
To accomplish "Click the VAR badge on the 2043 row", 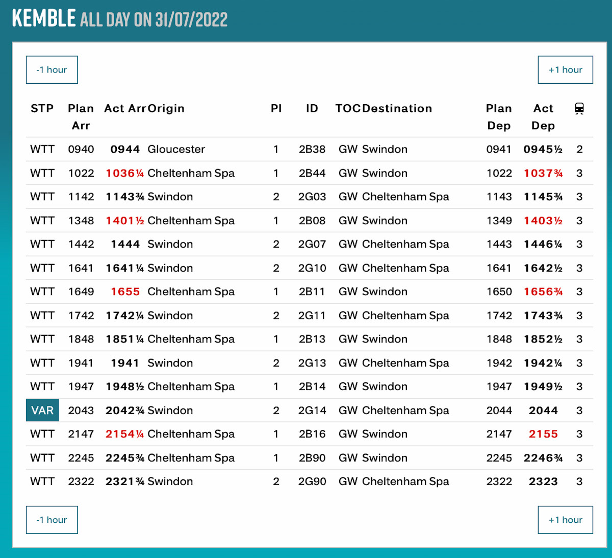I will (x=42, y=410).
